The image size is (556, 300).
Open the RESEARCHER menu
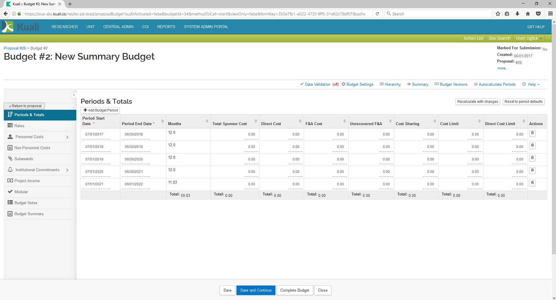pos(65,27)
